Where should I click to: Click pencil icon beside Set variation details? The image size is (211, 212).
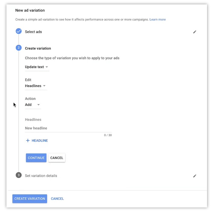click(x=195, y=176)
